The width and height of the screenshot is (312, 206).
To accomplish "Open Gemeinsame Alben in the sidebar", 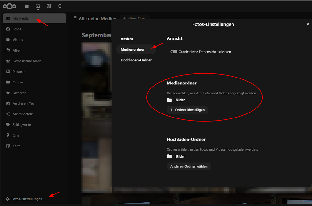I will 34,61.
